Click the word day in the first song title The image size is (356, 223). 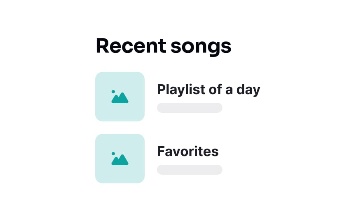(x=248, y=90)
